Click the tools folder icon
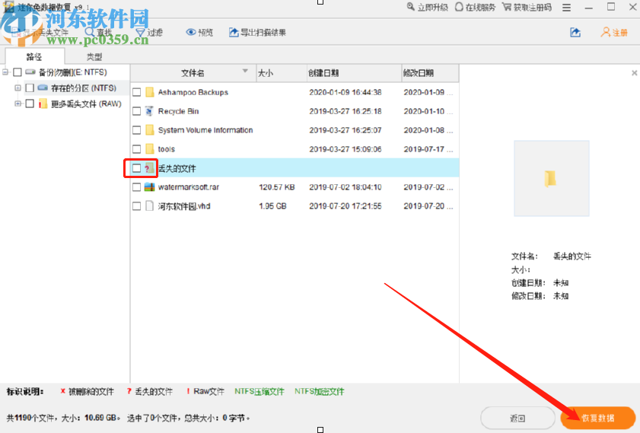Screen dimensions: 640x433 [x=150, y=149]
